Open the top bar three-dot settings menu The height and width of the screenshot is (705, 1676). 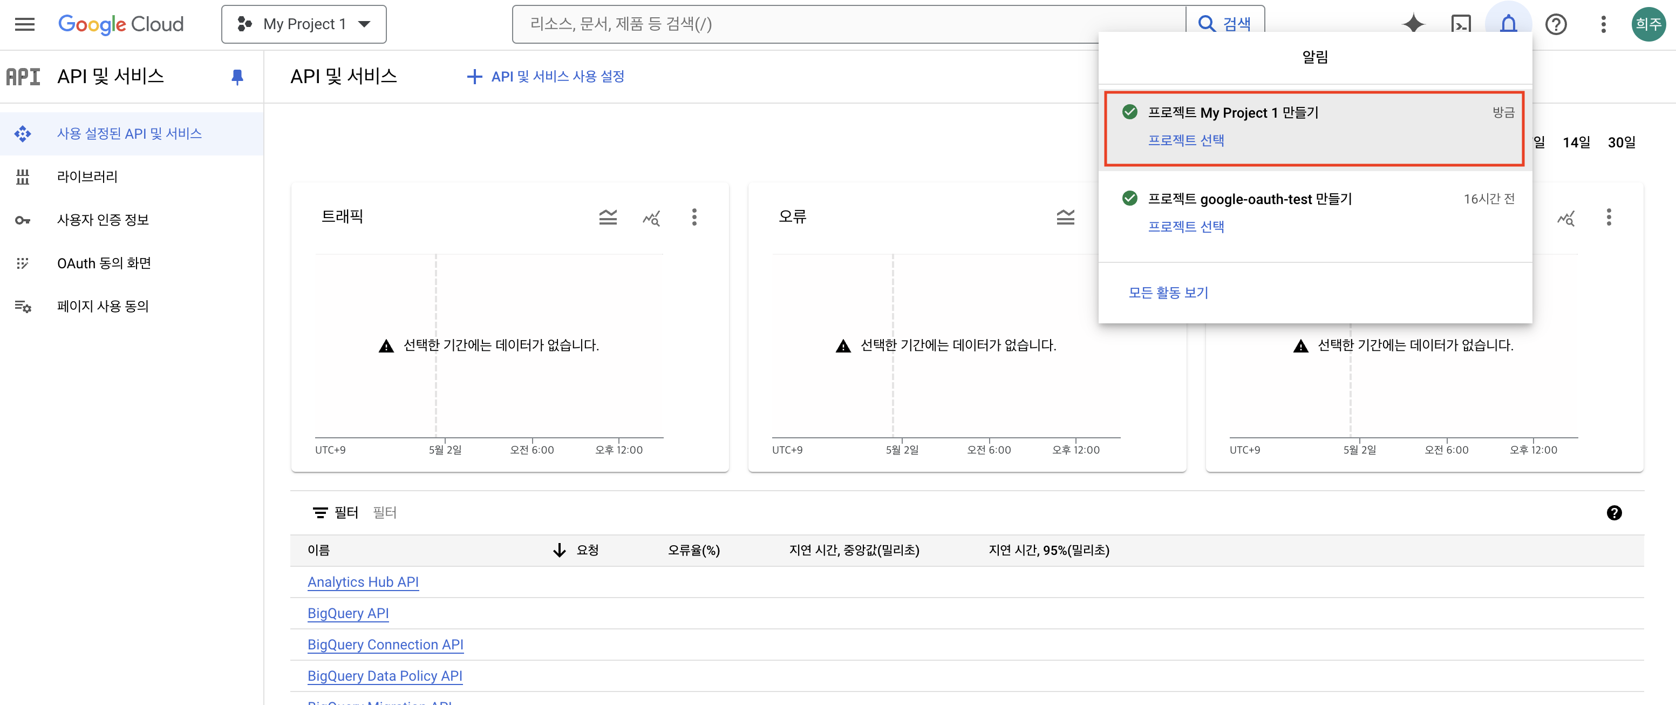tap(1603, 24)
